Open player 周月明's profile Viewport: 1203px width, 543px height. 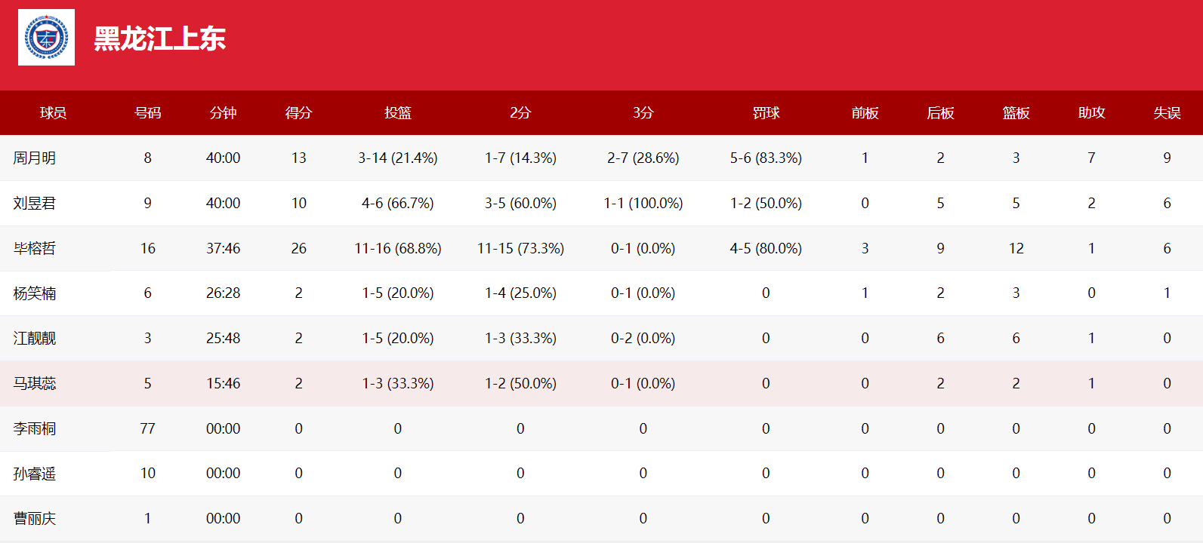(x=35, y=158)
